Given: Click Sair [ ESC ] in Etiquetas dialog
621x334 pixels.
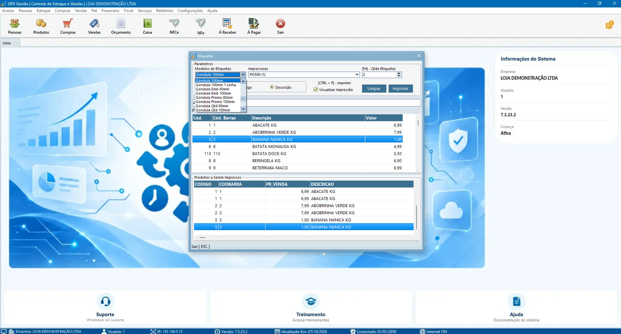Looking at the screenshot, I should click(201, 247).
